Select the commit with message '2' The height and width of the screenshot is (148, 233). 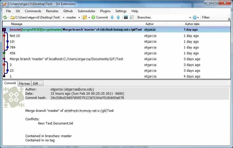(116, 65)
